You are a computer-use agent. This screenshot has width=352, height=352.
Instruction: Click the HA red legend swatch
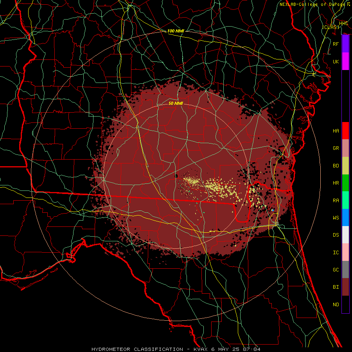coord(345,131)
